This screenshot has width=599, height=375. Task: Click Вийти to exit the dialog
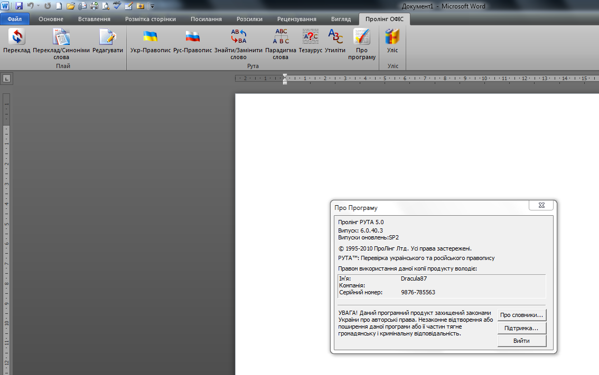(x=521, y=341)
